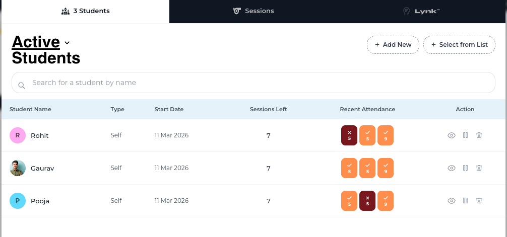Open the Lynk tab
Image resolution: width=507 pixels, height=237 pixels.
click(422, 11)
